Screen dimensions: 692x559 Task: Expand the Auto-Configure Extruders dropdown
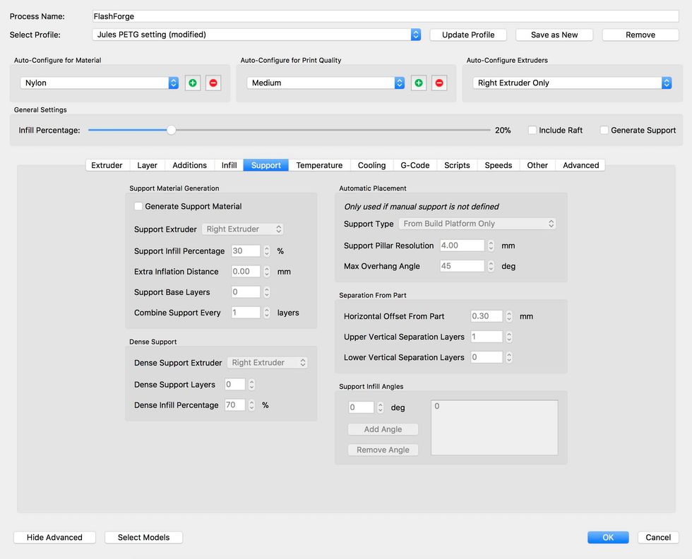pyautogui.click(x=572, y=83)
